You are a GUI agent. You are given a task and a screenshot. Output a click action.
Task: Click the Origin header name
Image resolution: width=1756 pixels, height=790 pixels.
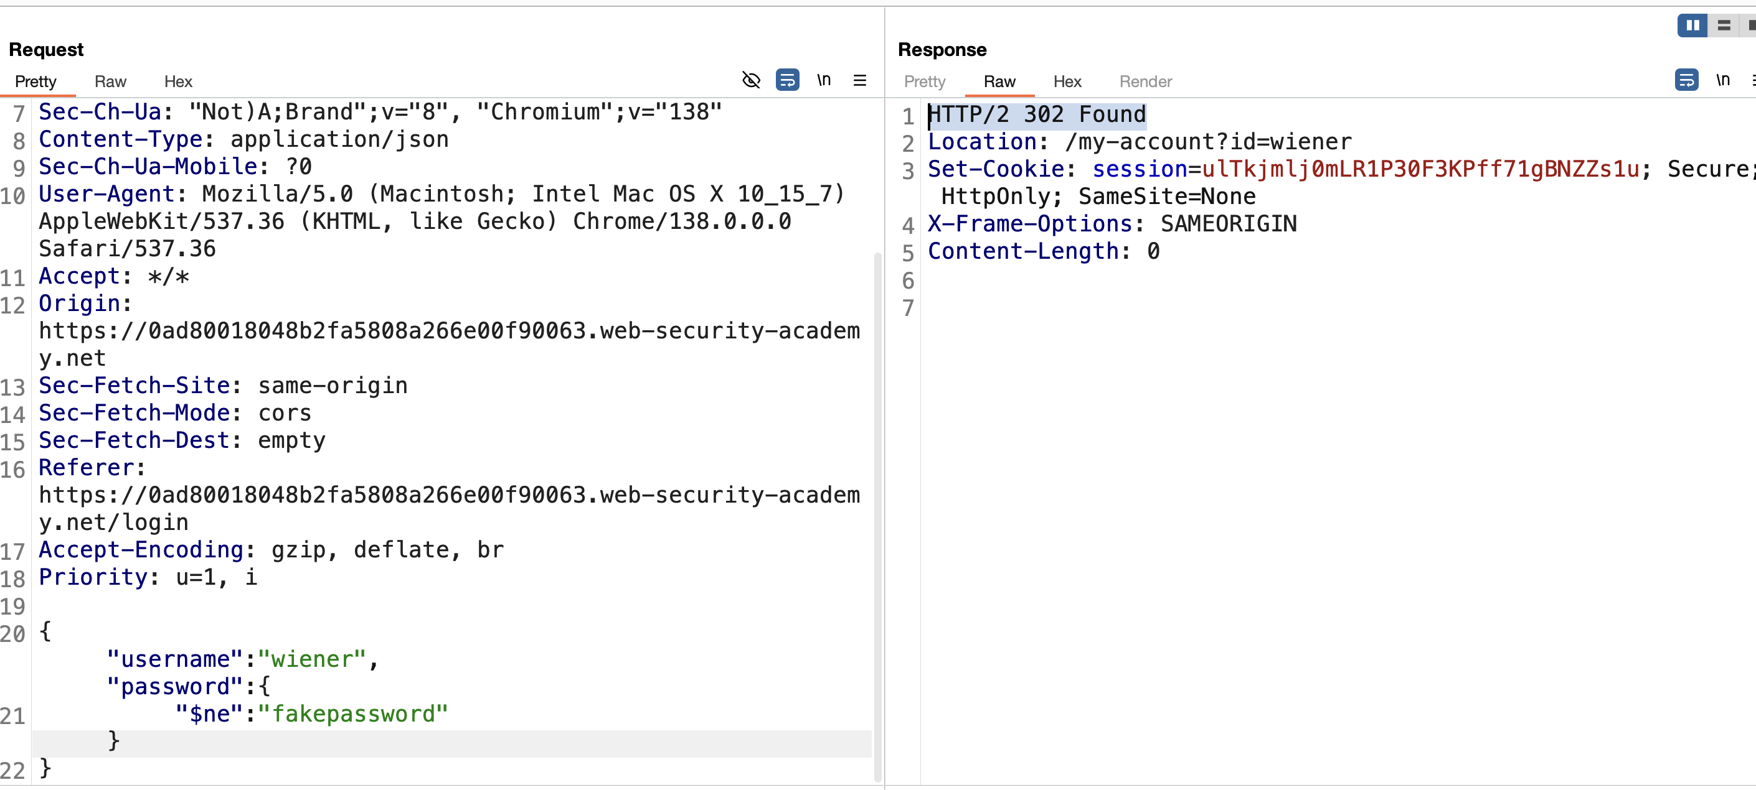79,304
